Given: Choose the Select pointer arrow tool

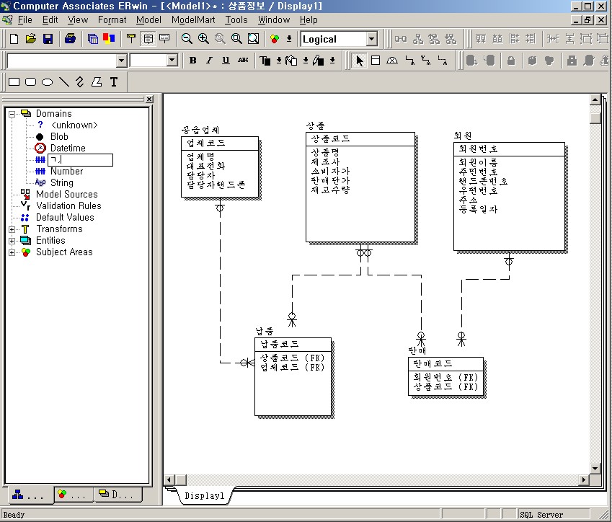Looking at the screenshot, I should tap(359, 61).
